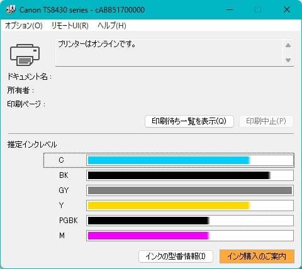
Task: Close the Canon TS8430 status window
Action: [x=287, y=9]
